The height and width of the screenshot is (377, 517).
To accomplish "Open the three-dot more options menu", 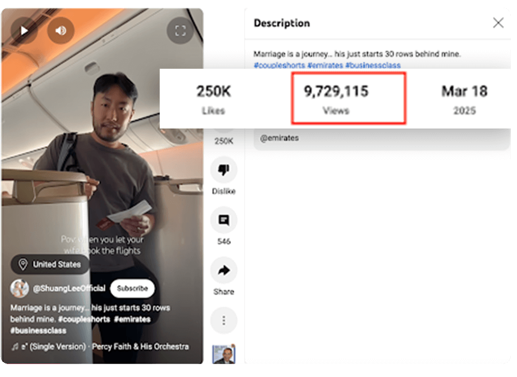I will 223,321.
